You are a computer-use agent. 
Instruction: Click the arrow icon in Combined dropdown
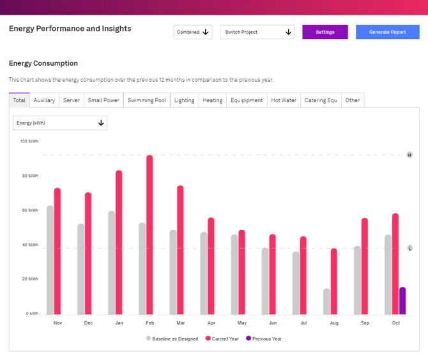206,32
